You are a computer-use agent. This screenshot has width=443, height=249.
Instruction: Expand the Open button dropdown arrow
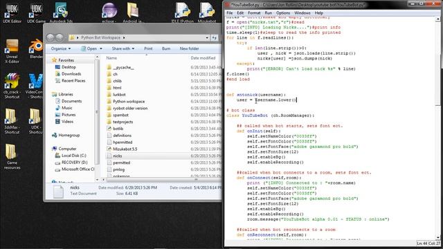pyautogui.click(x=101, y=48)
